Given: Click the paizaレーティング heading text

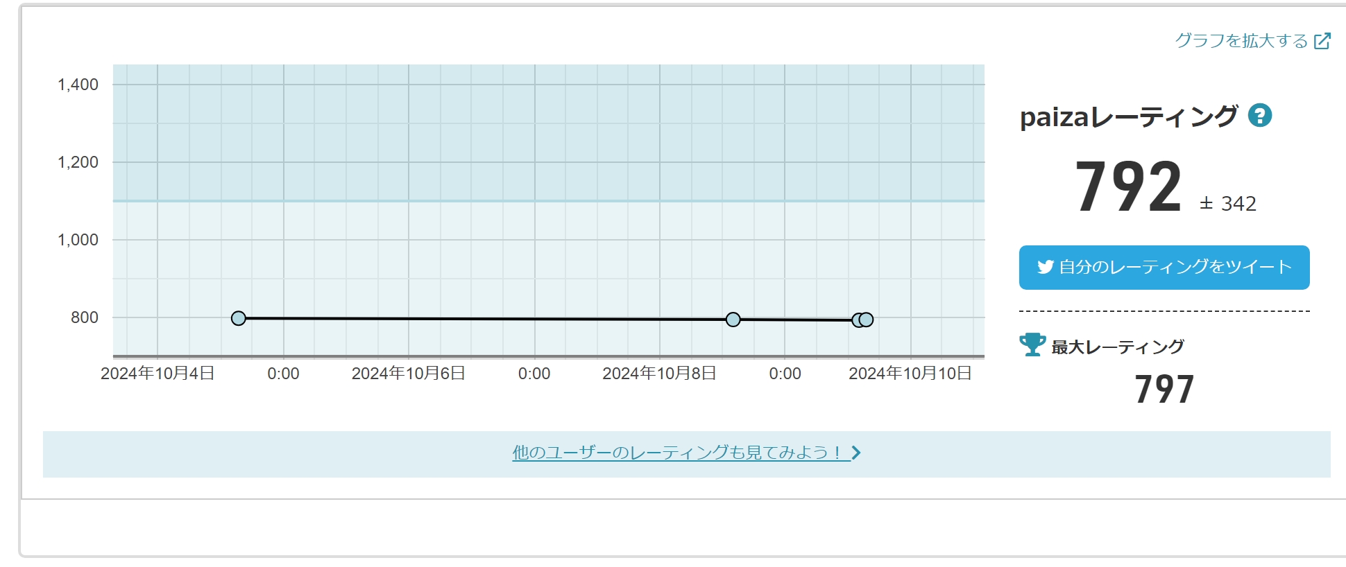Looking at the screenshot, I should coord(1128,116).
